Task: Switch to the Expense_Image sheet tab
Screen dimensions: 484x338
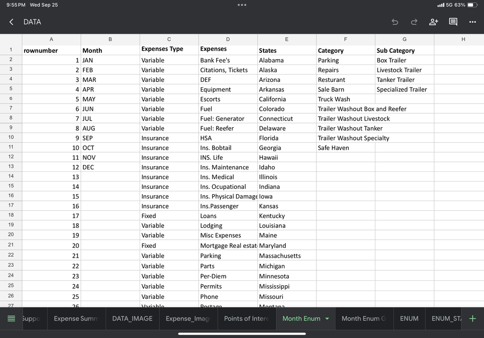Action: 188,319
